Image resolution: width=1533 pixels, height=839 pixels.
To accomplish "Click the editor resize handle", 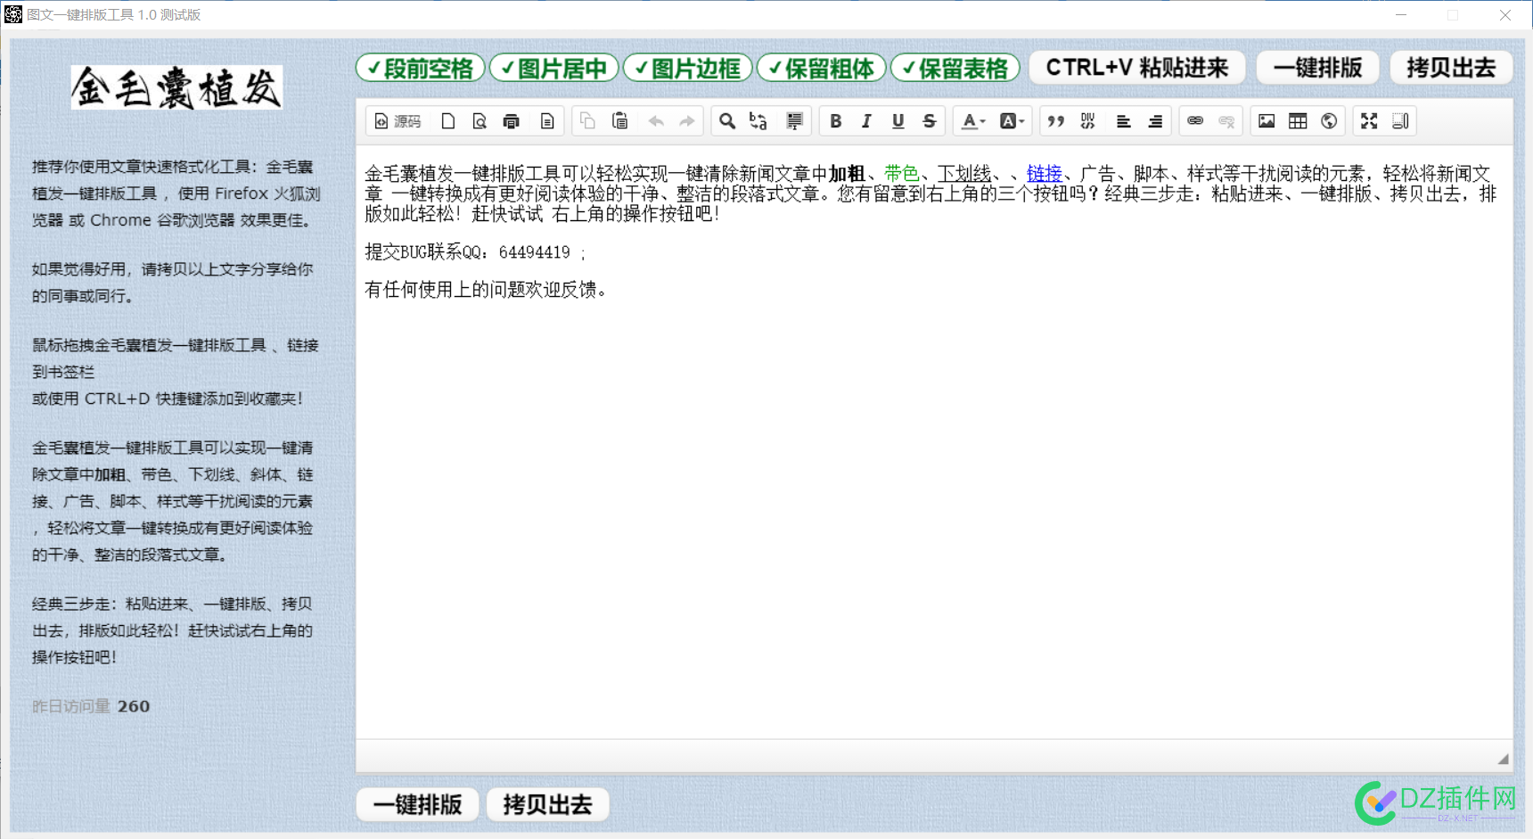I will click(x=1504, y=759).
